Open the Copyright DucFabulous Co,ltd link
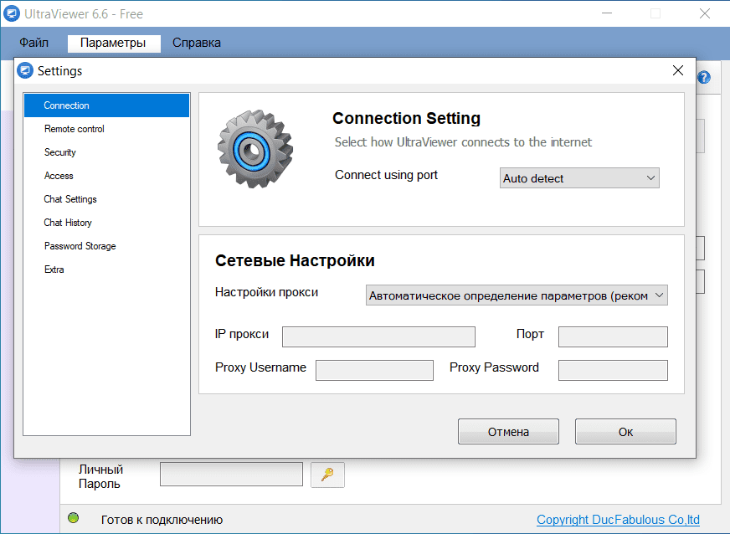The width and height of the screenshot is (730, 534). pos(618,520)
